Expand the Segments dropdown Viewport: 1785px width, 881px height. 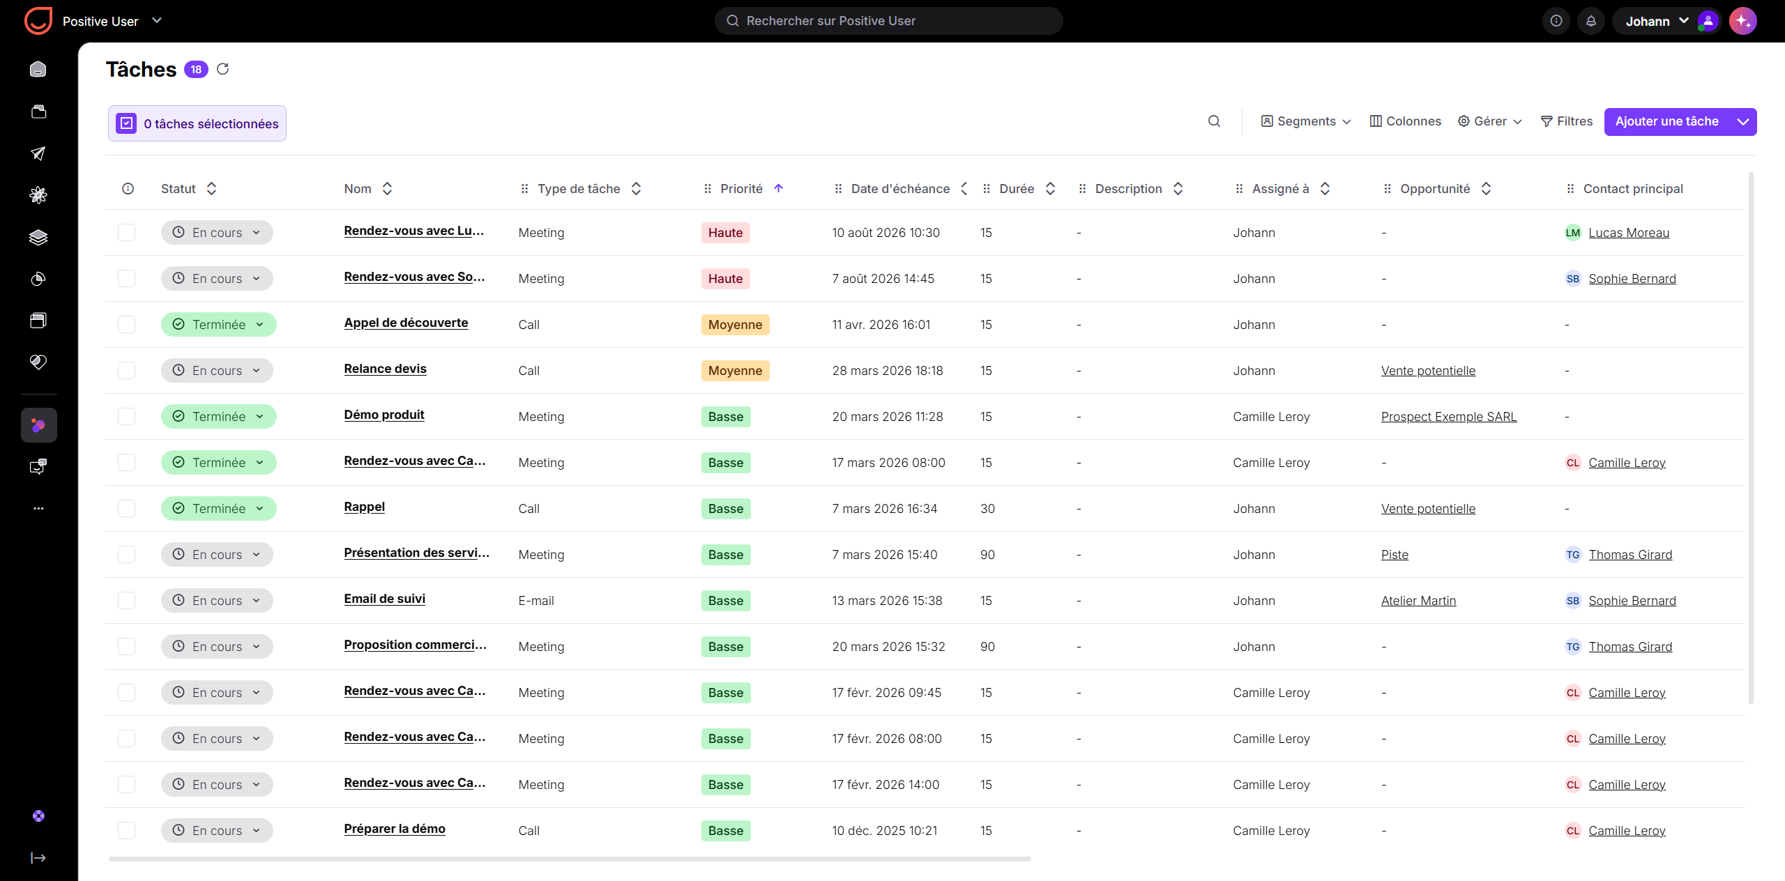1306,121
